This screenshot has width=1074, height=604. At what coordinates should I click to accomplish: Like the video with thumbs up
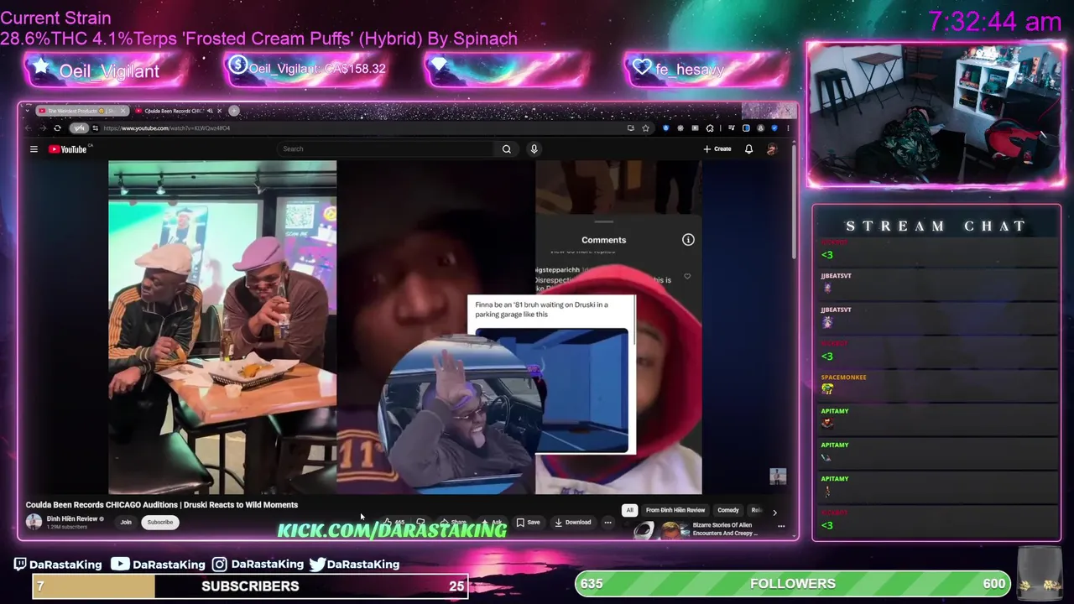(395, 522)
